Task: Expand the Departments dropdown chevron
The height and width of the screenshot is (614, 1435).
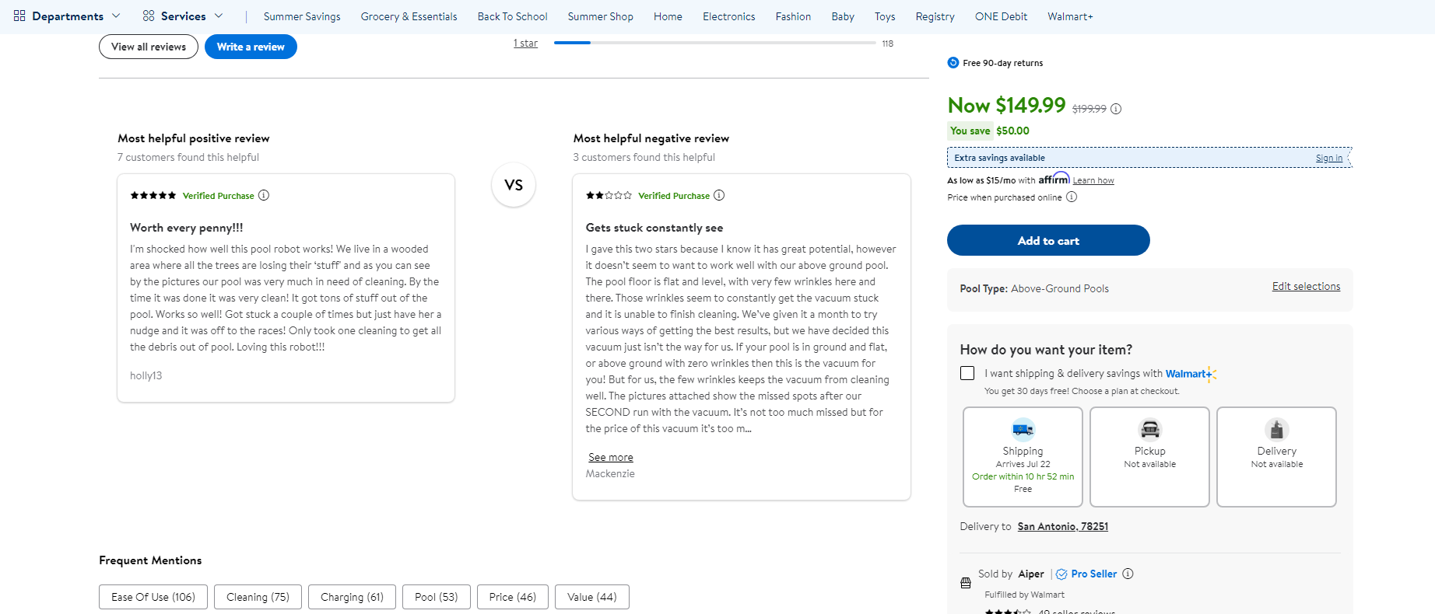Action: tap(116, 16)
